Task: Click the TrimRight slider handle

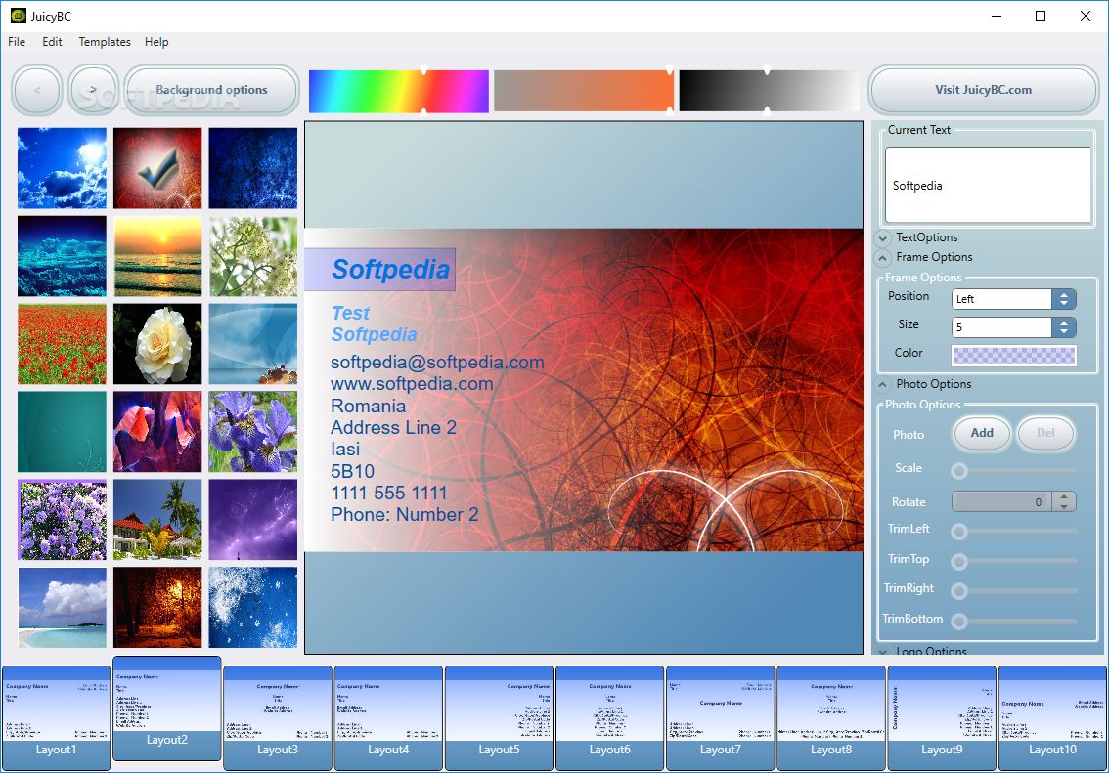Action: [959, 590]
